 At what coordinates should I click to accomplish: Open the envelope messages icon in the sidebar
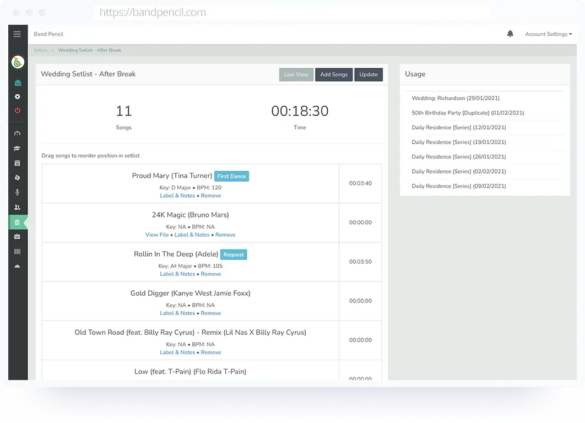(x=18, y=83)
